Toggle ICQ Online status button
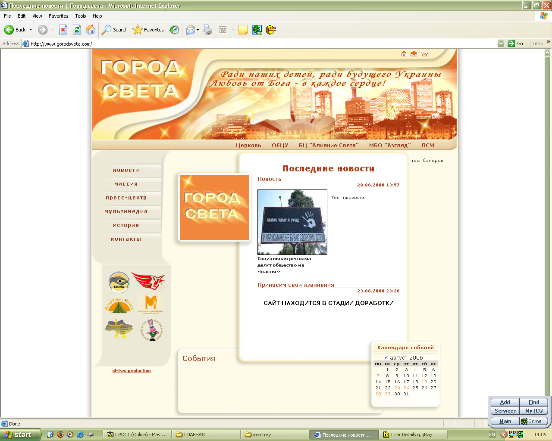 (x=533, y=421)
